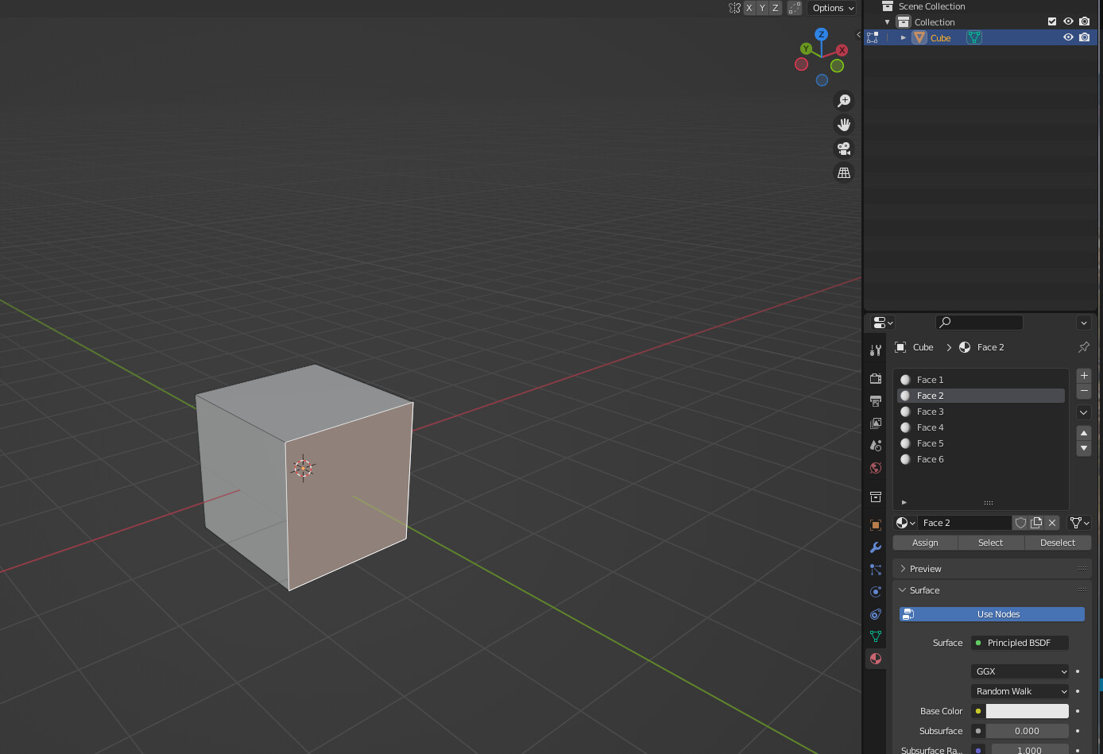Open the Options menu in viewport header

(831, 8)
